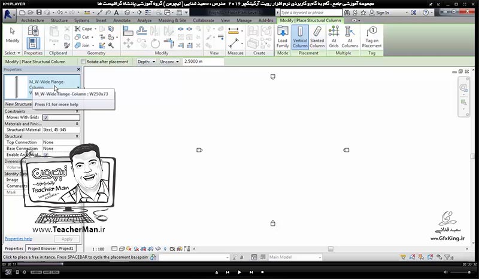The image size is (479, 279).
Task: Open the Collaborate ribbon tab
Action: (x=204, y=20)
